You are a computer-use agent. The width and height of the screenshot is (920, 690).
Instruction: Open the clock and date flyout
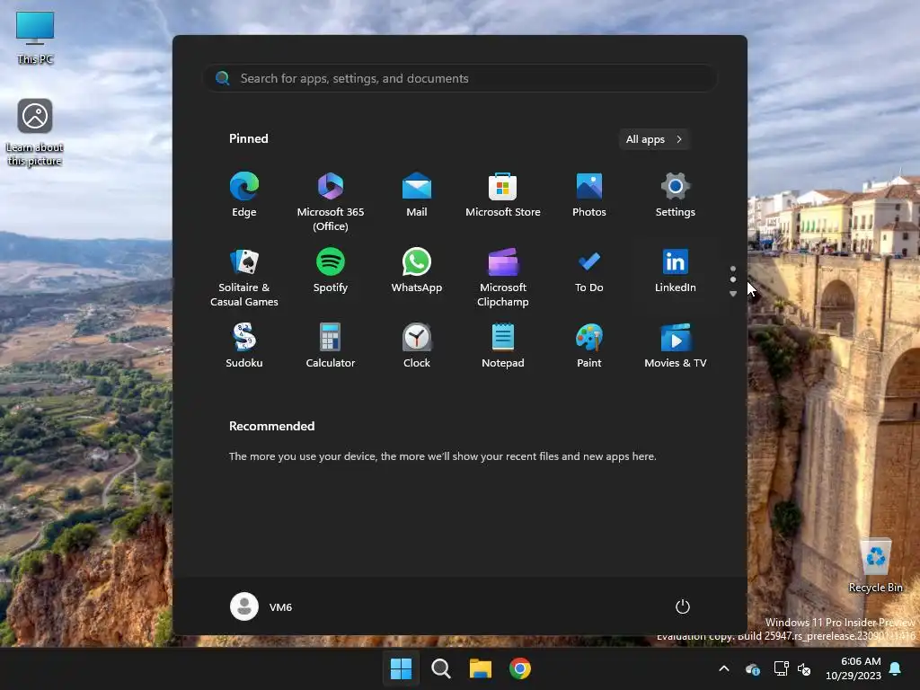point(854,668)
